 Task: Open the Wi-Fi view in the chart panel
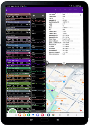(x=34, y=16)
